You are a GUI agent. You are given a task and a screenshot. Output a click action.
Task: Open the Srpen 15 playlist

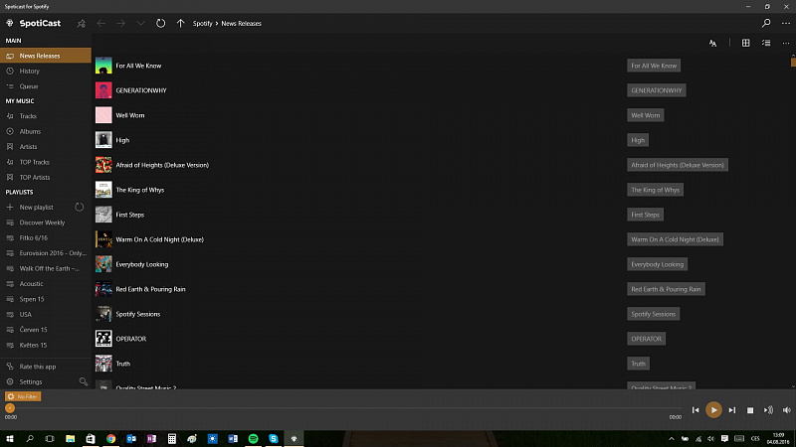click(46, 299)
